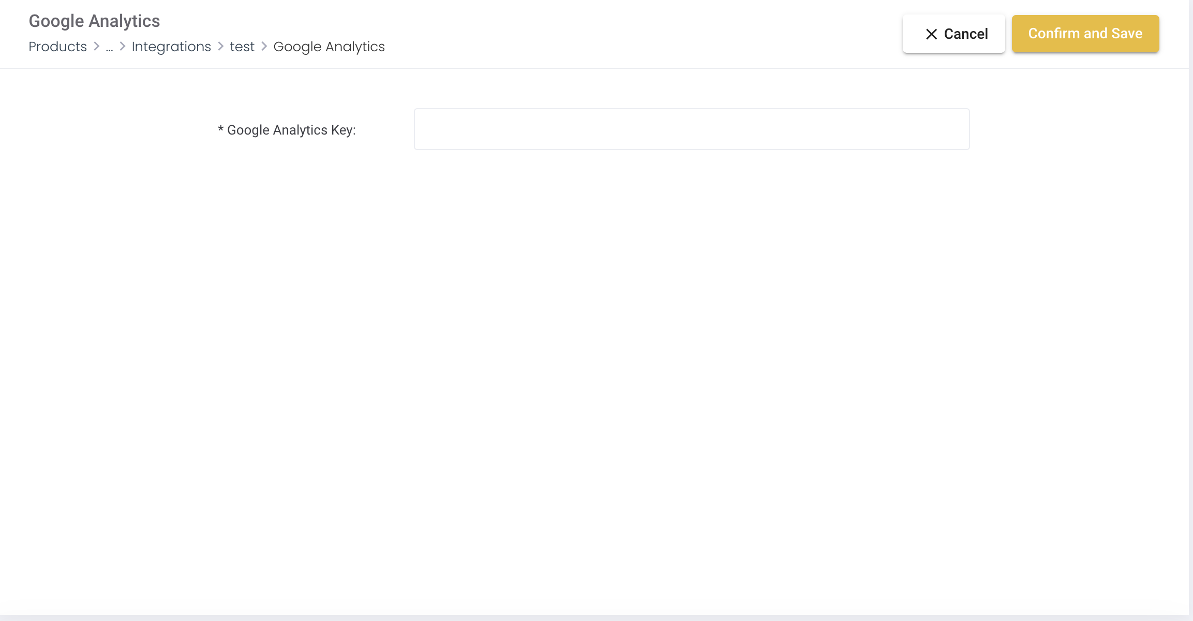The image size is (1193, 621).
Task: Focus the Google Analytics Key input field
Action: 691,129
